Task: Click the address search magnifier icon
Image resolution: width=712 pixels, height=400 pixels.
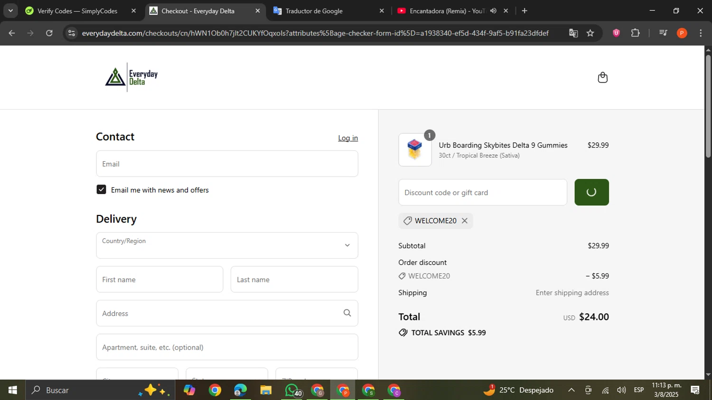Action: [347, 313]
